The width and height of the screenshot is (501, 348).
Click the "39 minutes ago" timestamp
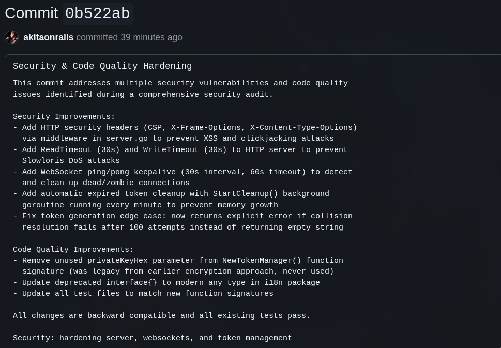151,37
